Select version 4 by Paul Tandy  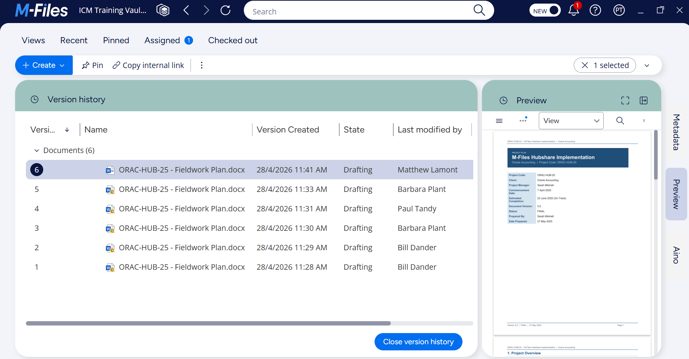(x=250, y=208)
